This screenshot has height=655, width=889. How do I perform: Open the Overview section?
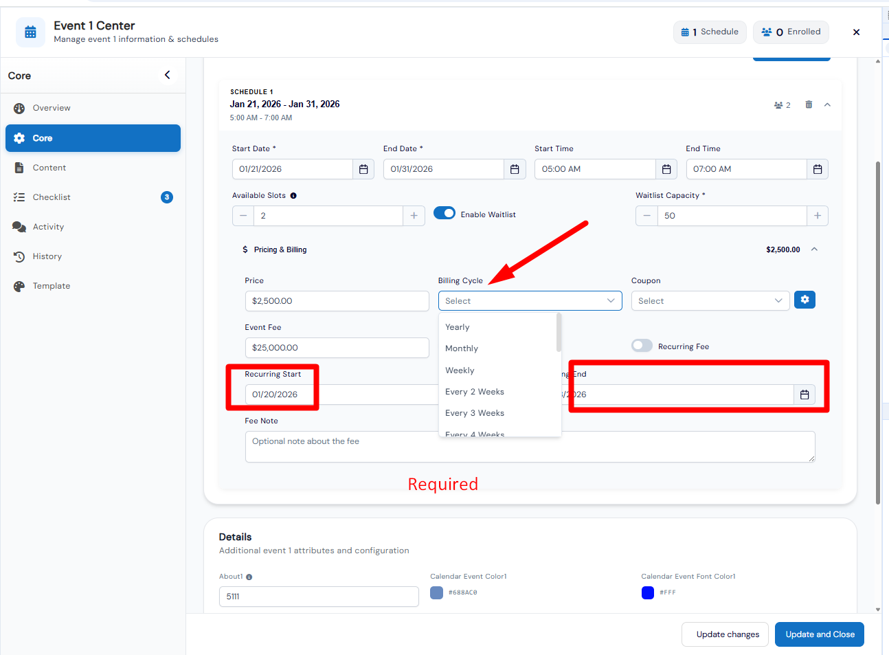click(93, 108)
